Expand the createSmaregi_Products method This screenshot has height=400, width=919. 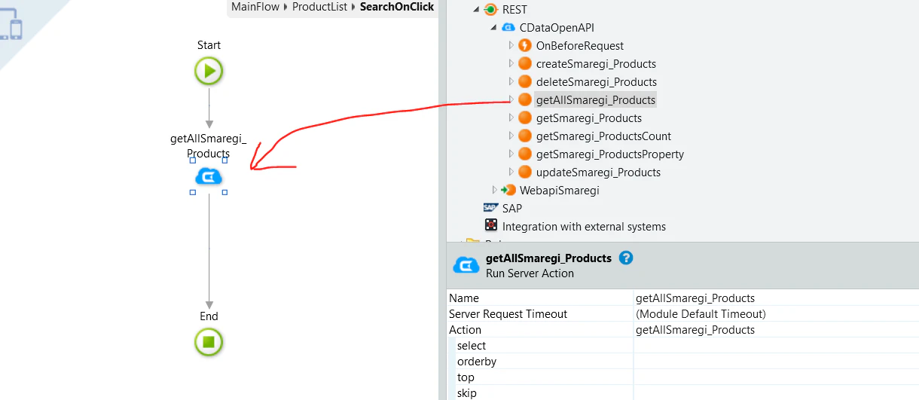coord(511,64)
